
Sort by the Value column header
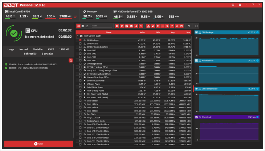pyautogui.click(x=142, y=32)
